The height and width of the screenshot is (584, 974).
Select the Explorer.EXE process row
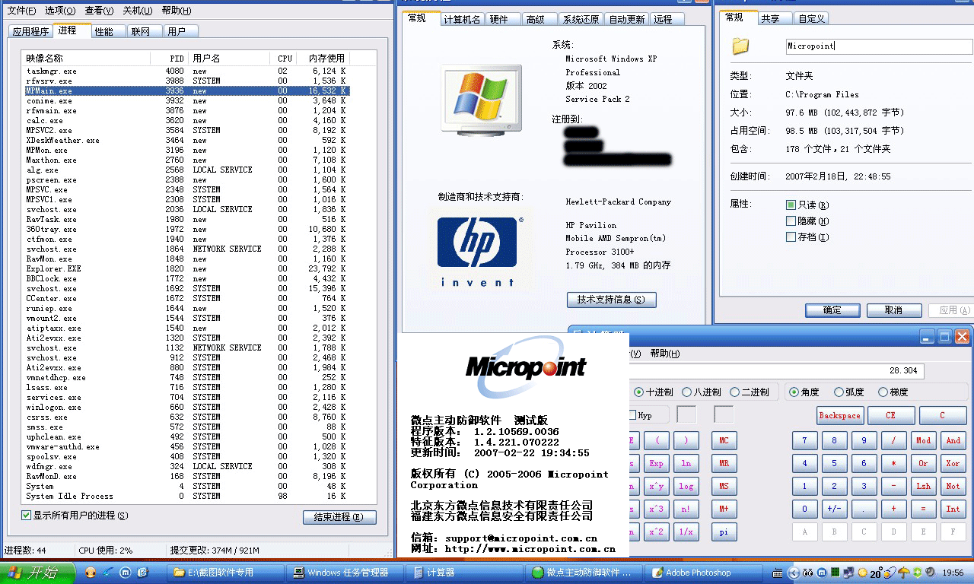186,268
